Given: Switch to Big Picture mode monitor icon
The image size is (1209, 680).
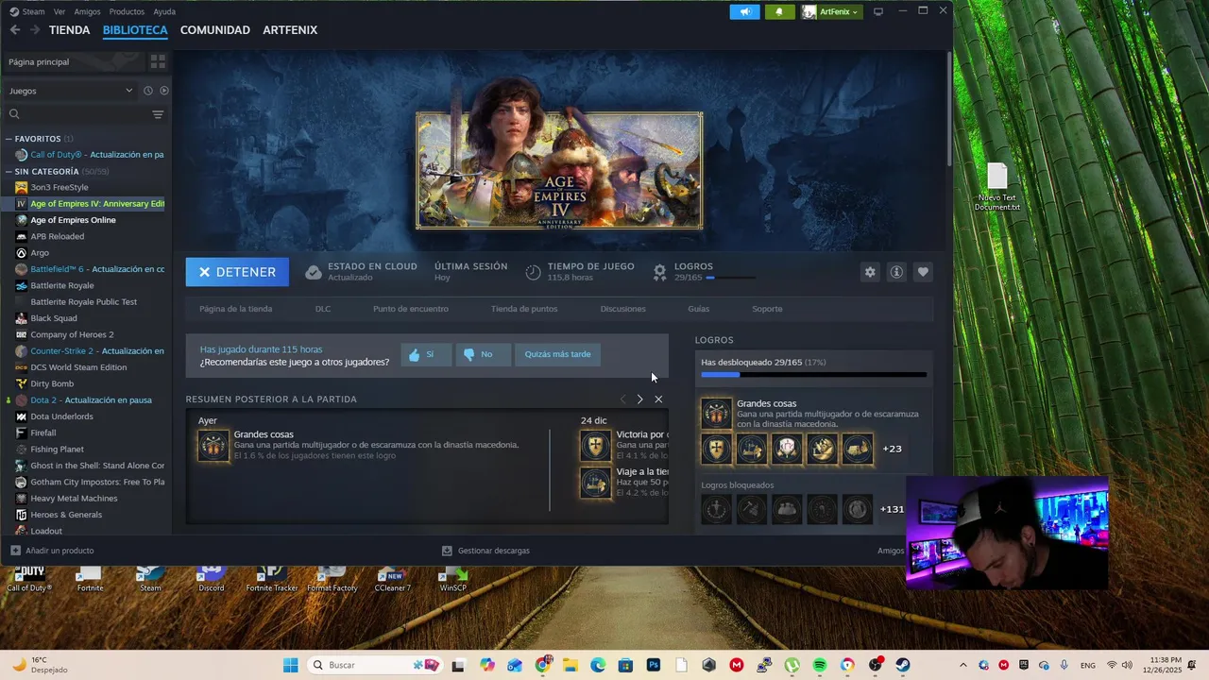Looking at the screenshot, I should point(877,11).
